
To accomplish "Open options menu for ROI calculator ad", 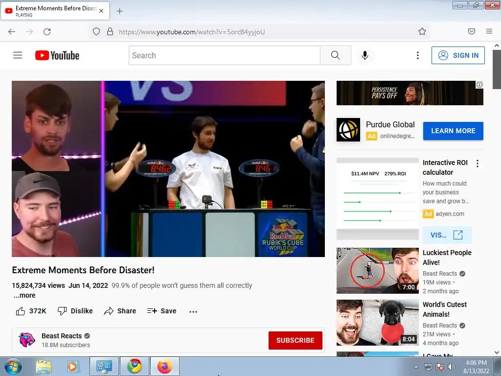I will [478, 164].
